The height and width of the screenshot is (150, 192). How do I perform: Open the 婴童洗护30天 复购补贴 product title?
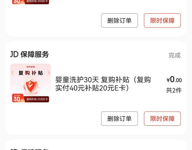pos(103,84)
